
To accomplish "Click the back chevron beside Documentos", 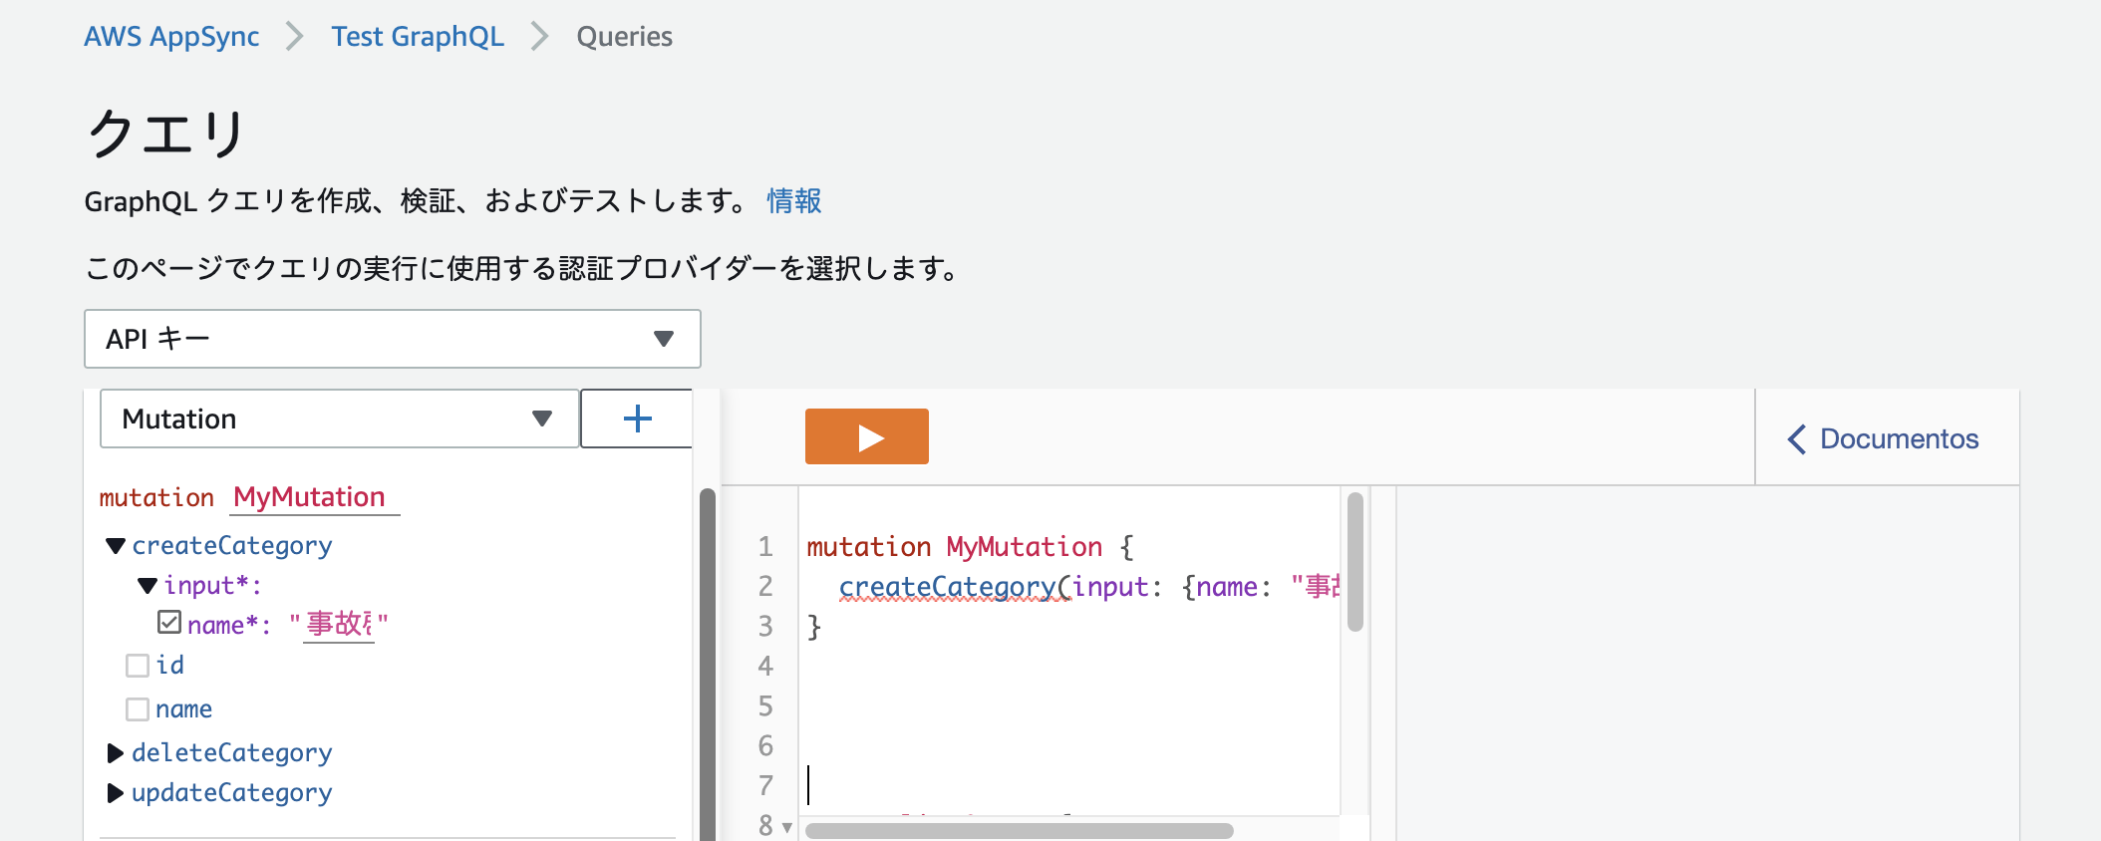I will point(1796,439).
